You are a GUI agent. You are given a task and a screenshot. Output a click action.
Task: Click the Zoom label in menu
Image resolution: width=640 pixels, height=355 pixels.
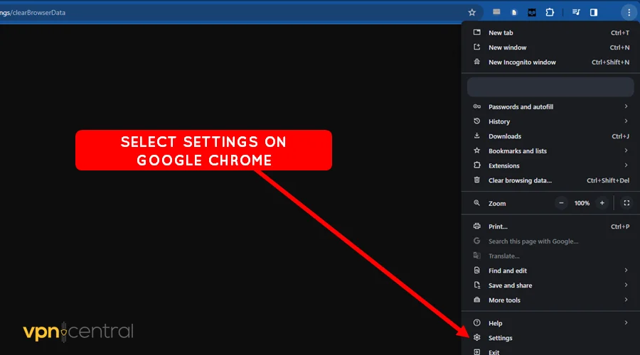tap(497, 203)
